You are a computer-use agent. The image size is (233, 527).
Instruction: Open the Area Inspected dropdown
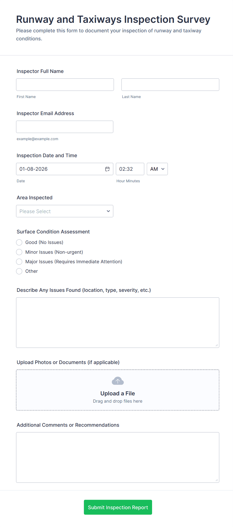click(65, 211)
